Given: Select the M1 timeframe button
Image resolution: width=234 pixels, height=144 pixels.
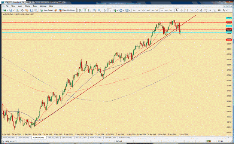Looking at the screenshot, I should click(134, 10).
